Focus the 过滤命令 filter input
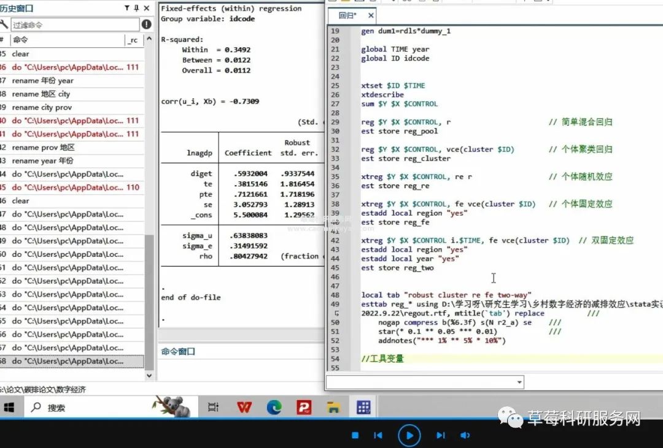Screen dimensions: 663x448 (74, 25)
